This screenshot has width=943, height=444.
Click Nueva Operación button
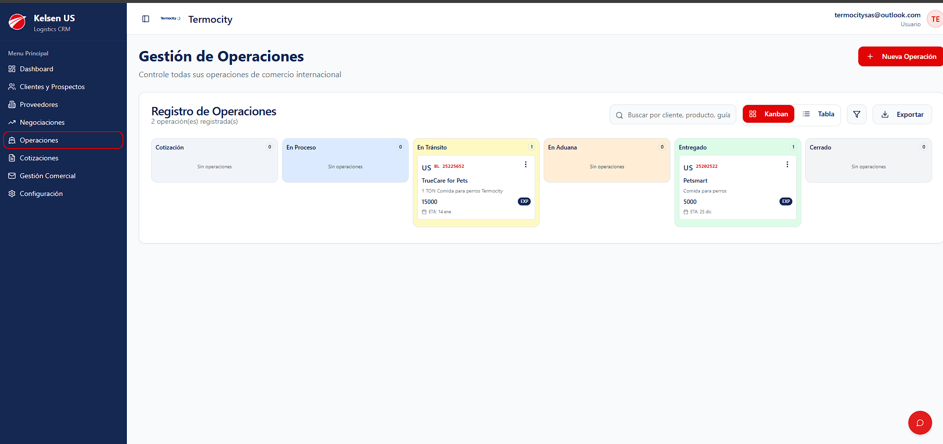(x=901, y=56)
